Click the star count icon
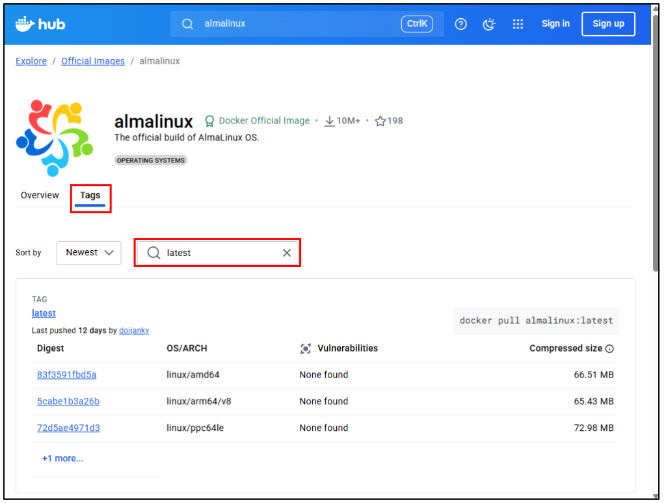 [x=380, y=121]
